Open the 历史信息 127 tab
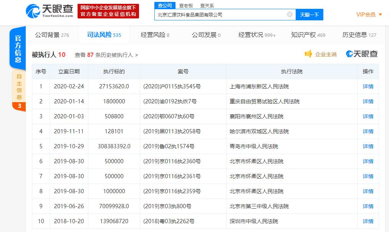This screenshot has height=232, width=389. pyautogui.click(x=359, y=35)
